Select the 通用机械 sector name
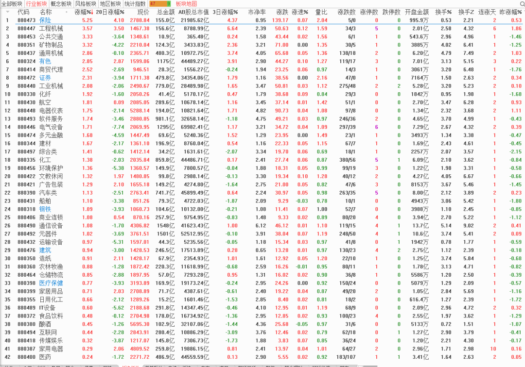Screen dimensions: 525x367 pos(51,53)
